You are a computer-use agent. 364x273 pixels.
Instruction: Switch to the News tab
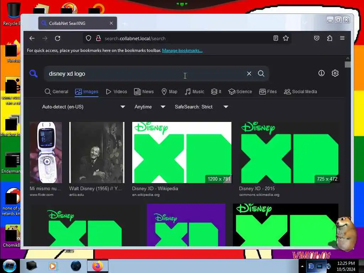pyautogui.click(x=144, y=91)
